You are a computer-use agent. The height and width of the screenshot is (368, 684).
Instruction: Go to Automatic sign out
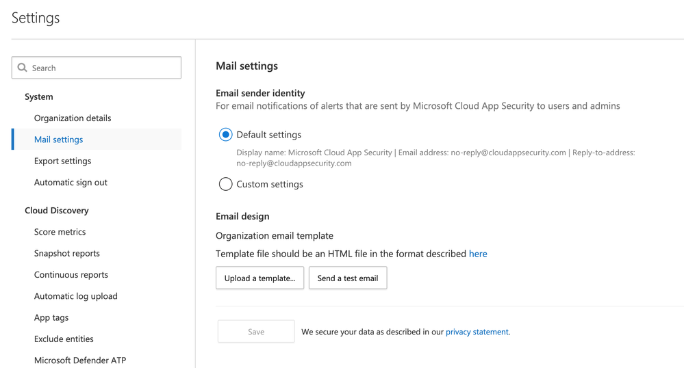[71, 182]
